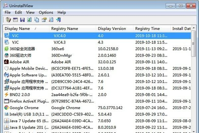This screenshot has height=133, width=199.
Task: Select the Google Chrome display name
Action: 24,108
